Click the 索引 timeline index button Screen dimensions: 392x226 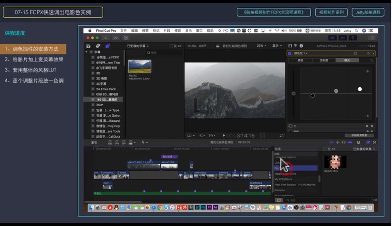point(94,143)
